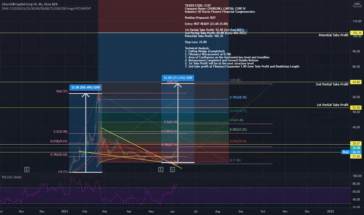Click the 2022 label on time axis
The image size is (364, 215).
[x=330, y=211]
